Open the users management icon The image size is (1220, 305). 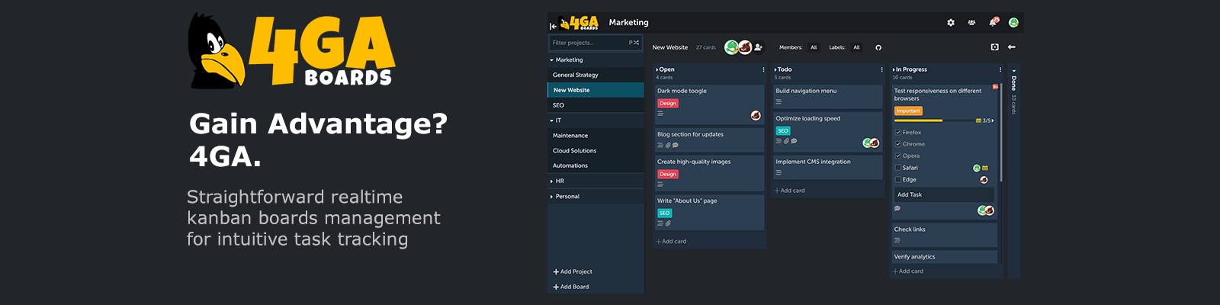coord(971,23)
